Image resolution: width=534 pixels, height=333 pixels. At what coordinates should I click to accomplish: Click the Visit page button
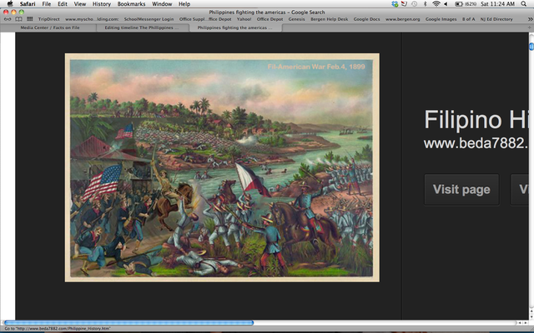pos(461,189)
